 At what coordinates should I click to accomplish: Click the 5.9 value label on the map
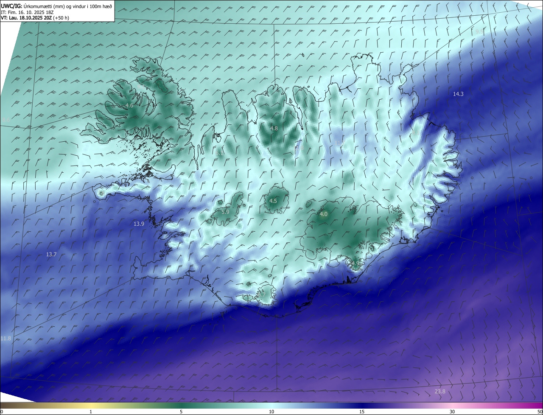225,212
